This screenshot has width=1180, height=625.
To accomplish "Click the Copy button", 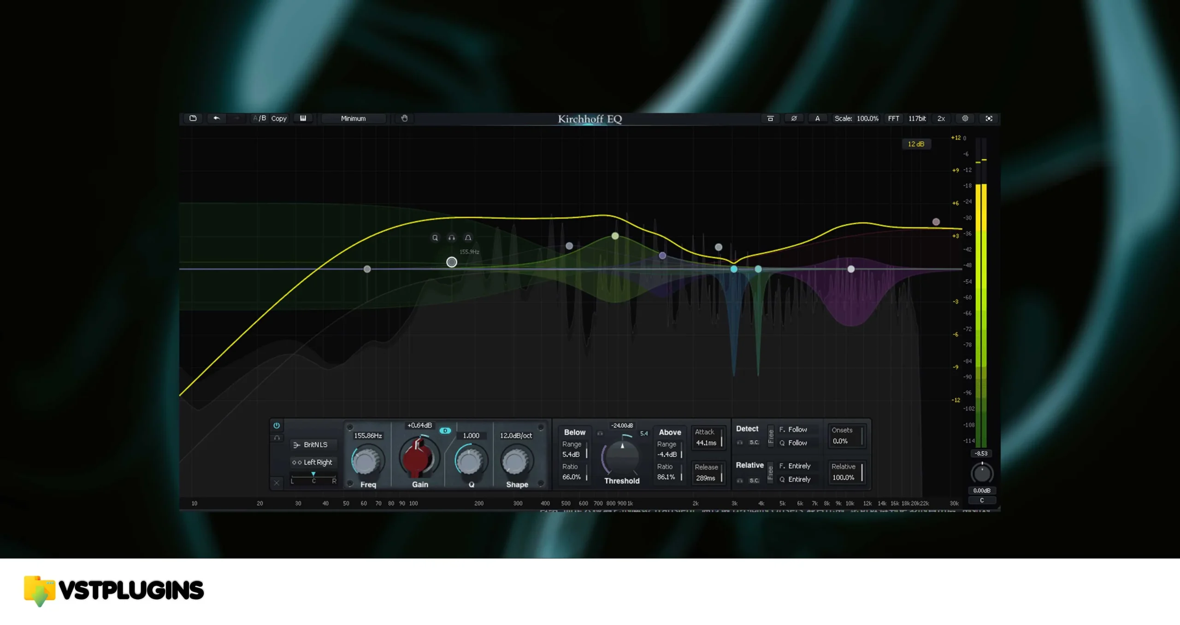I will click(278, 118).
